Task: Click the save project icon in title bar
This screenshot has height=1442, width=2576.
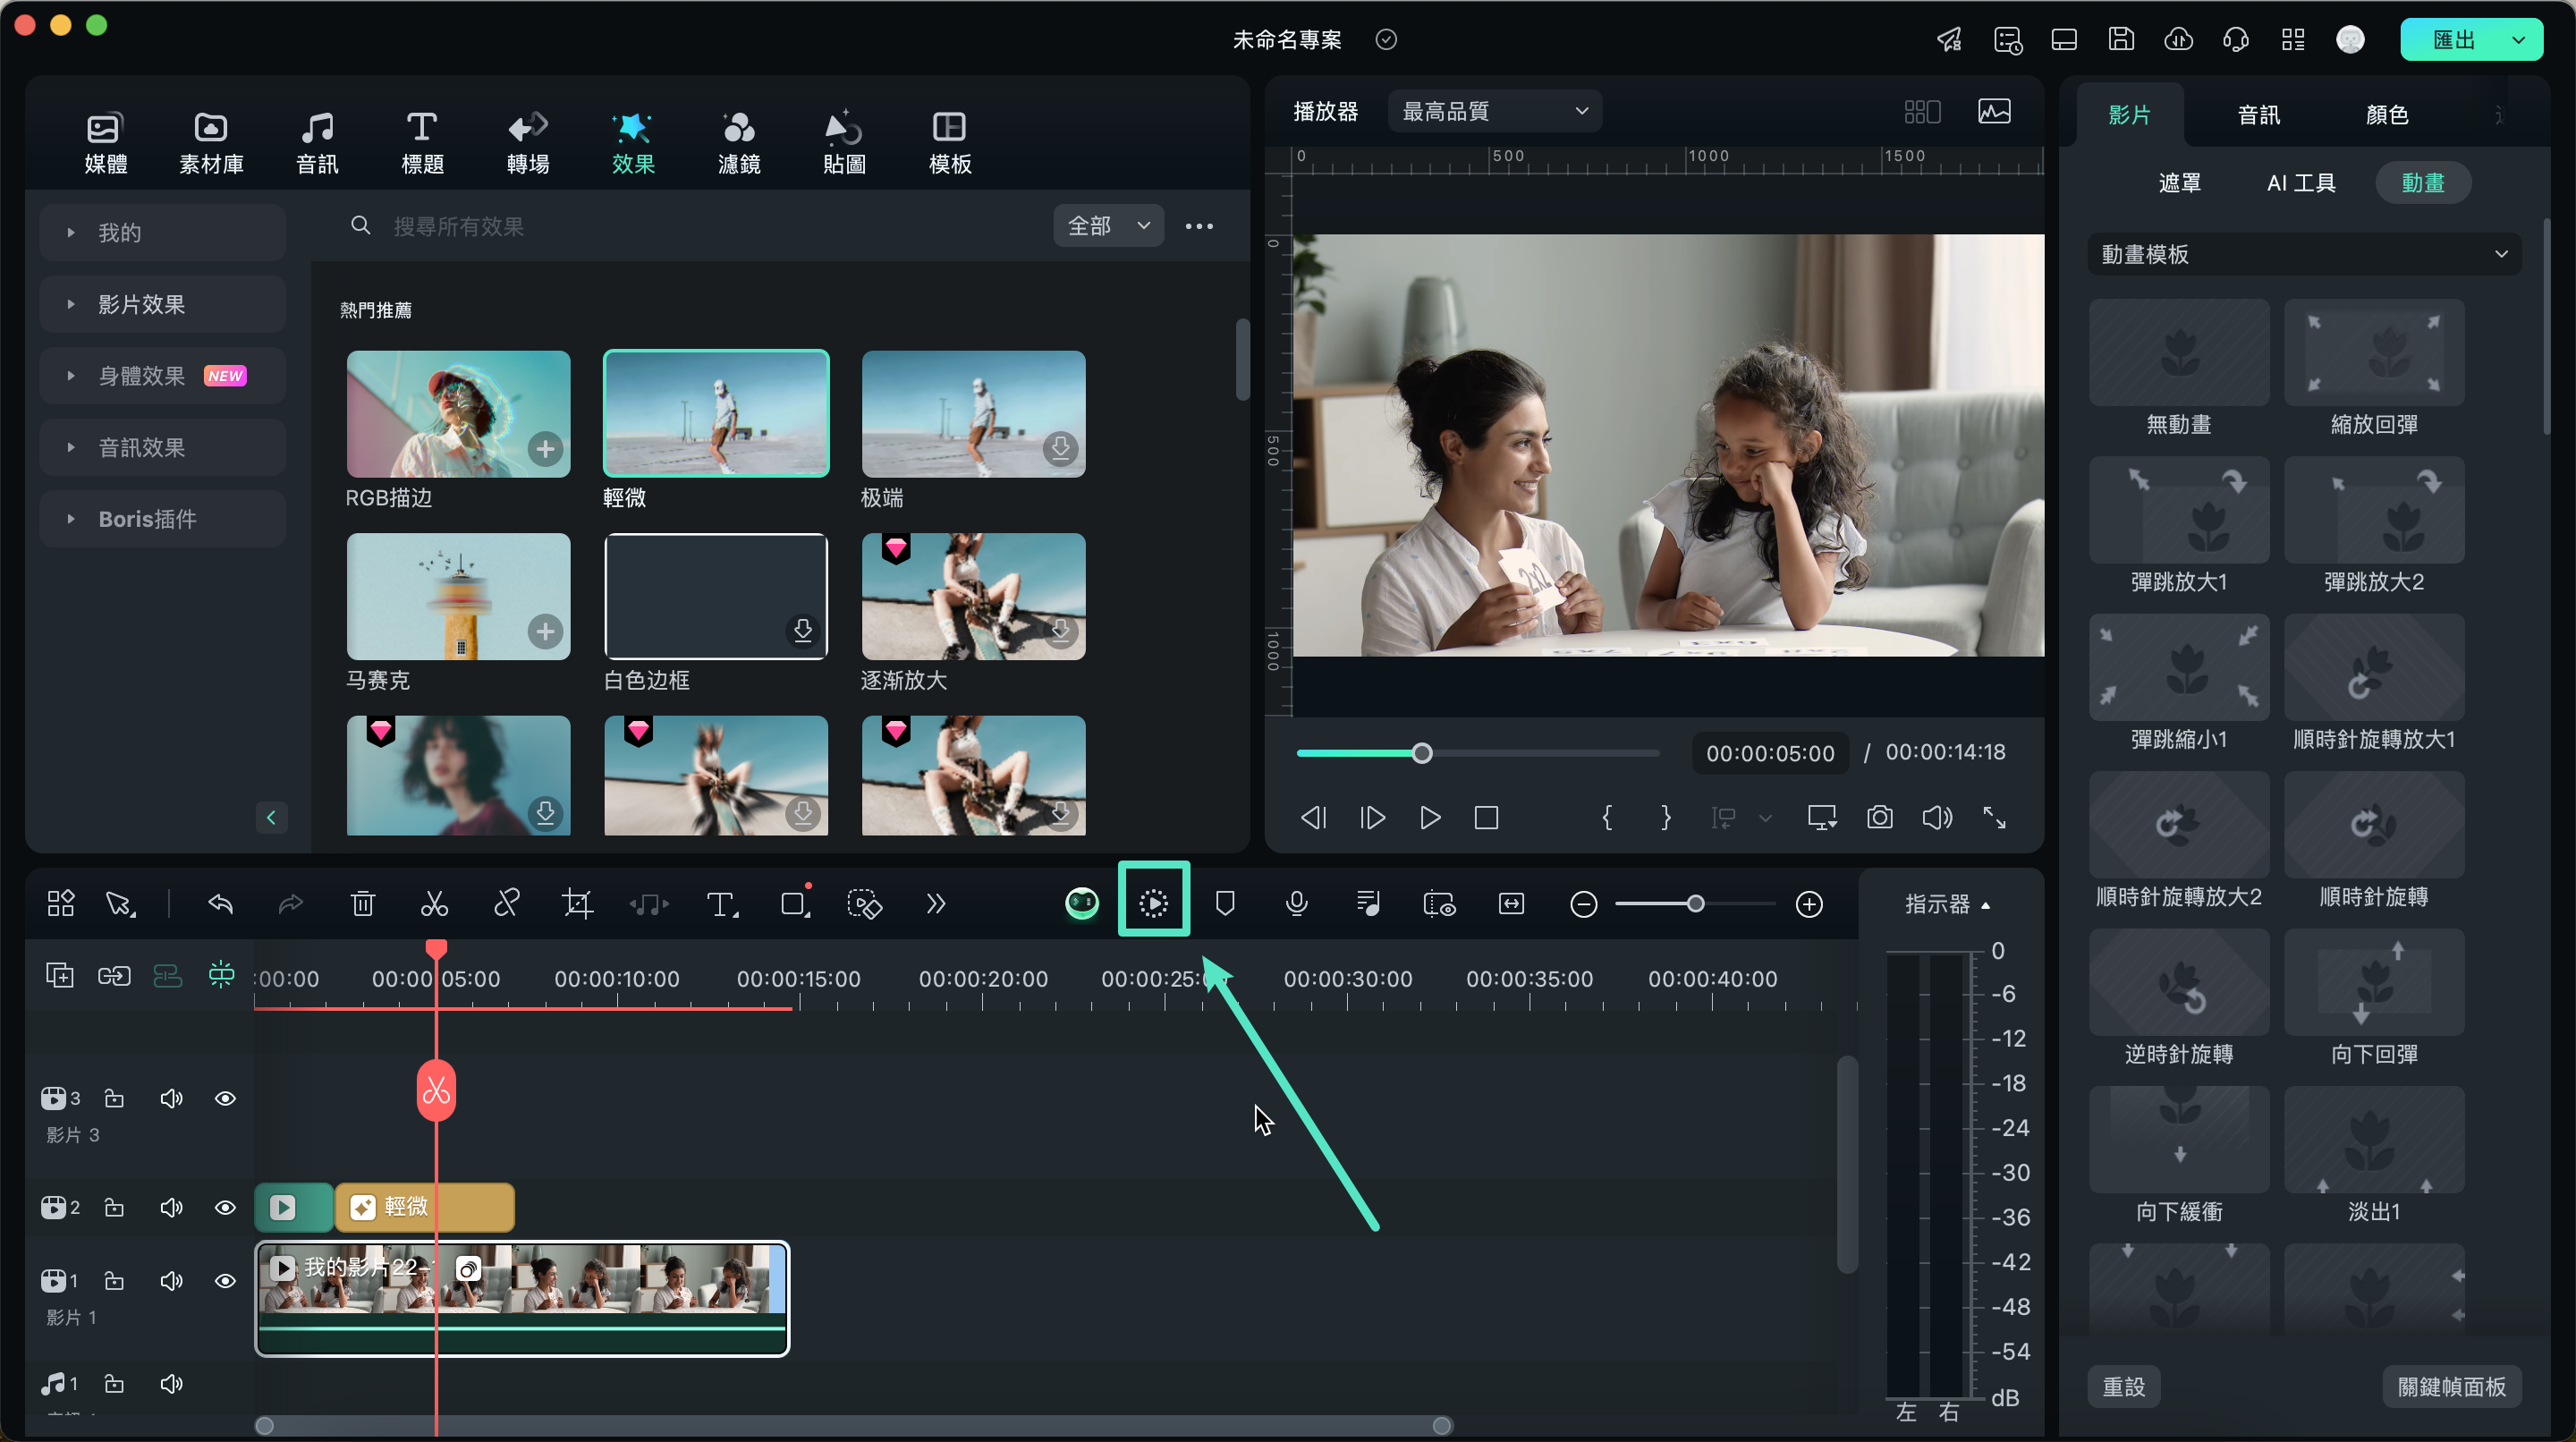Action: (2121, 39)
